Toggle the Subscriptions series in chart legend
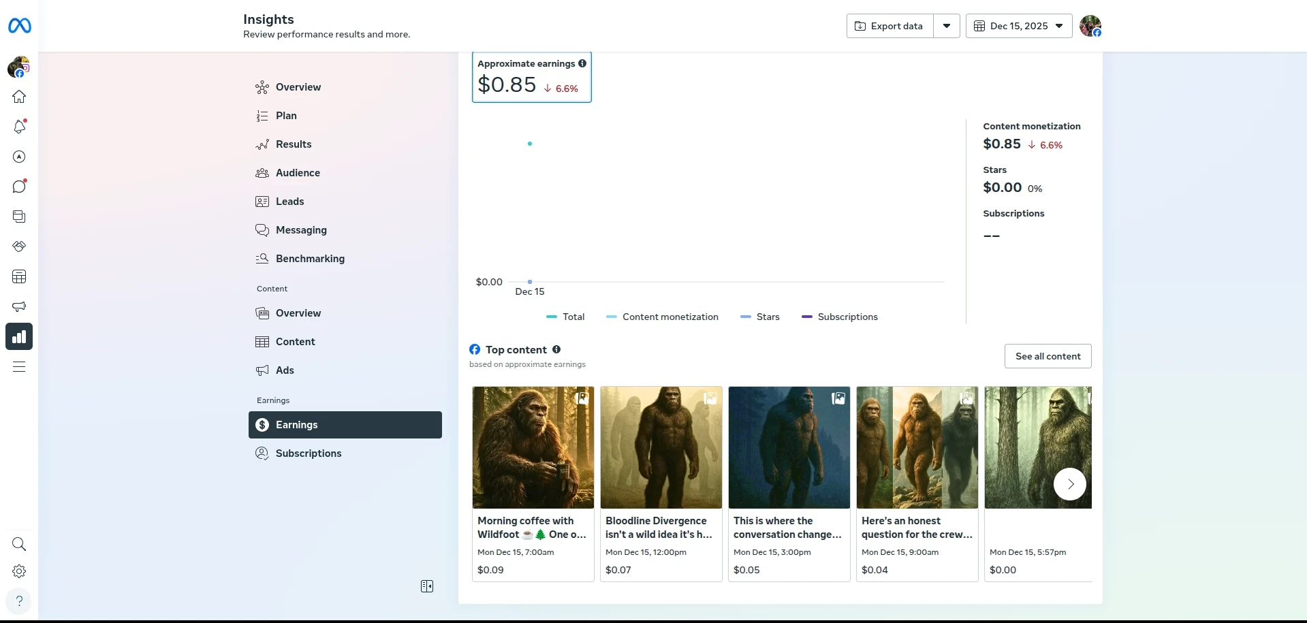This screenshot has height=623, width=1307. click(x=840, y=317)
